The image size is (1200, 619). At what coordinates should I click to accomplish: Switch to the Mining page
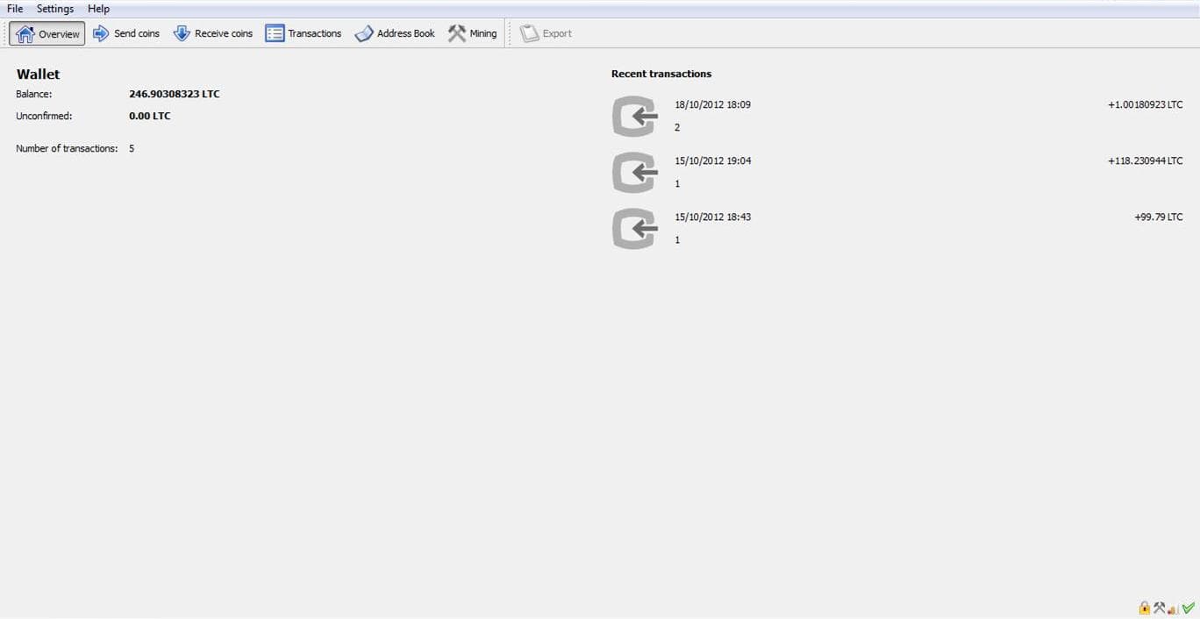tap(472, 33)
